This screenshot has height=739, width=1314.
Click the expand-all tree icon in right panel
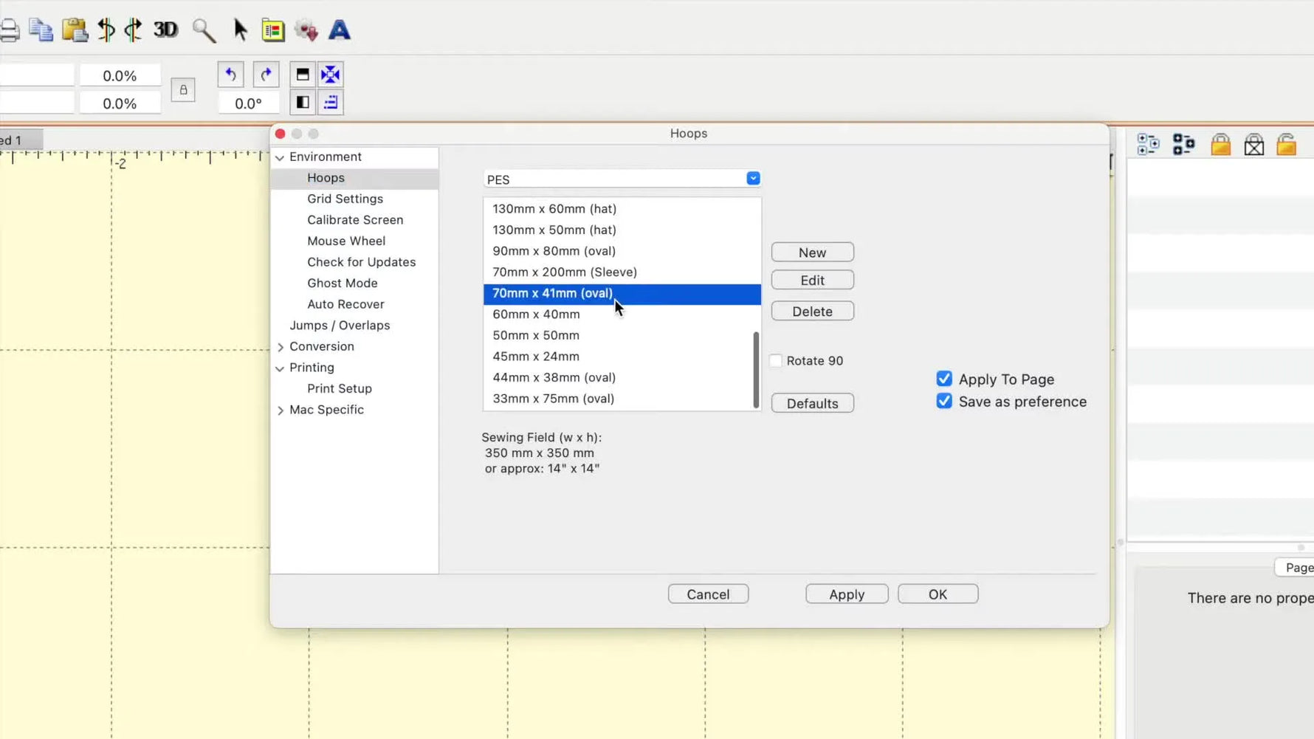click(x=1148, y=145)
